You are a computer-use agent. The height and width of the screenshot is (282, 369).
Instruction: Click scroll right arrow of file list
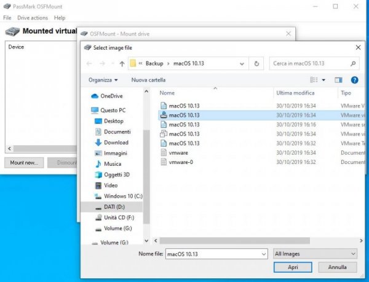361,241
